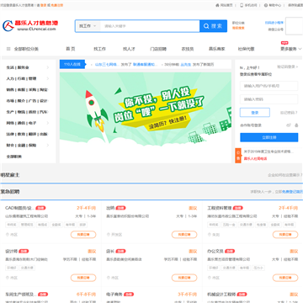Click 我要应聘 on the 工程资料管理 card

pos(285,235)
